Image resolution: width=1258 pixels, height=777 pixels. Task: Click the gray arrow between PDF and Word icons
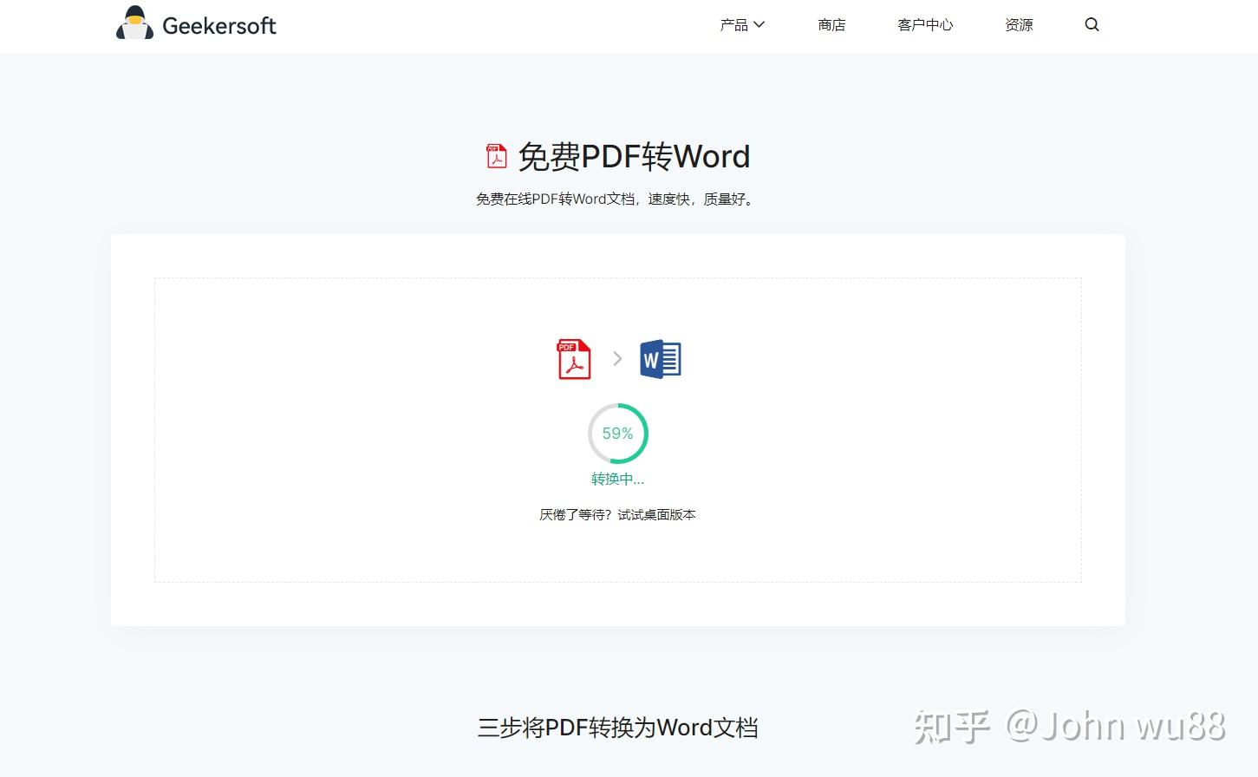tap(617, 358)
